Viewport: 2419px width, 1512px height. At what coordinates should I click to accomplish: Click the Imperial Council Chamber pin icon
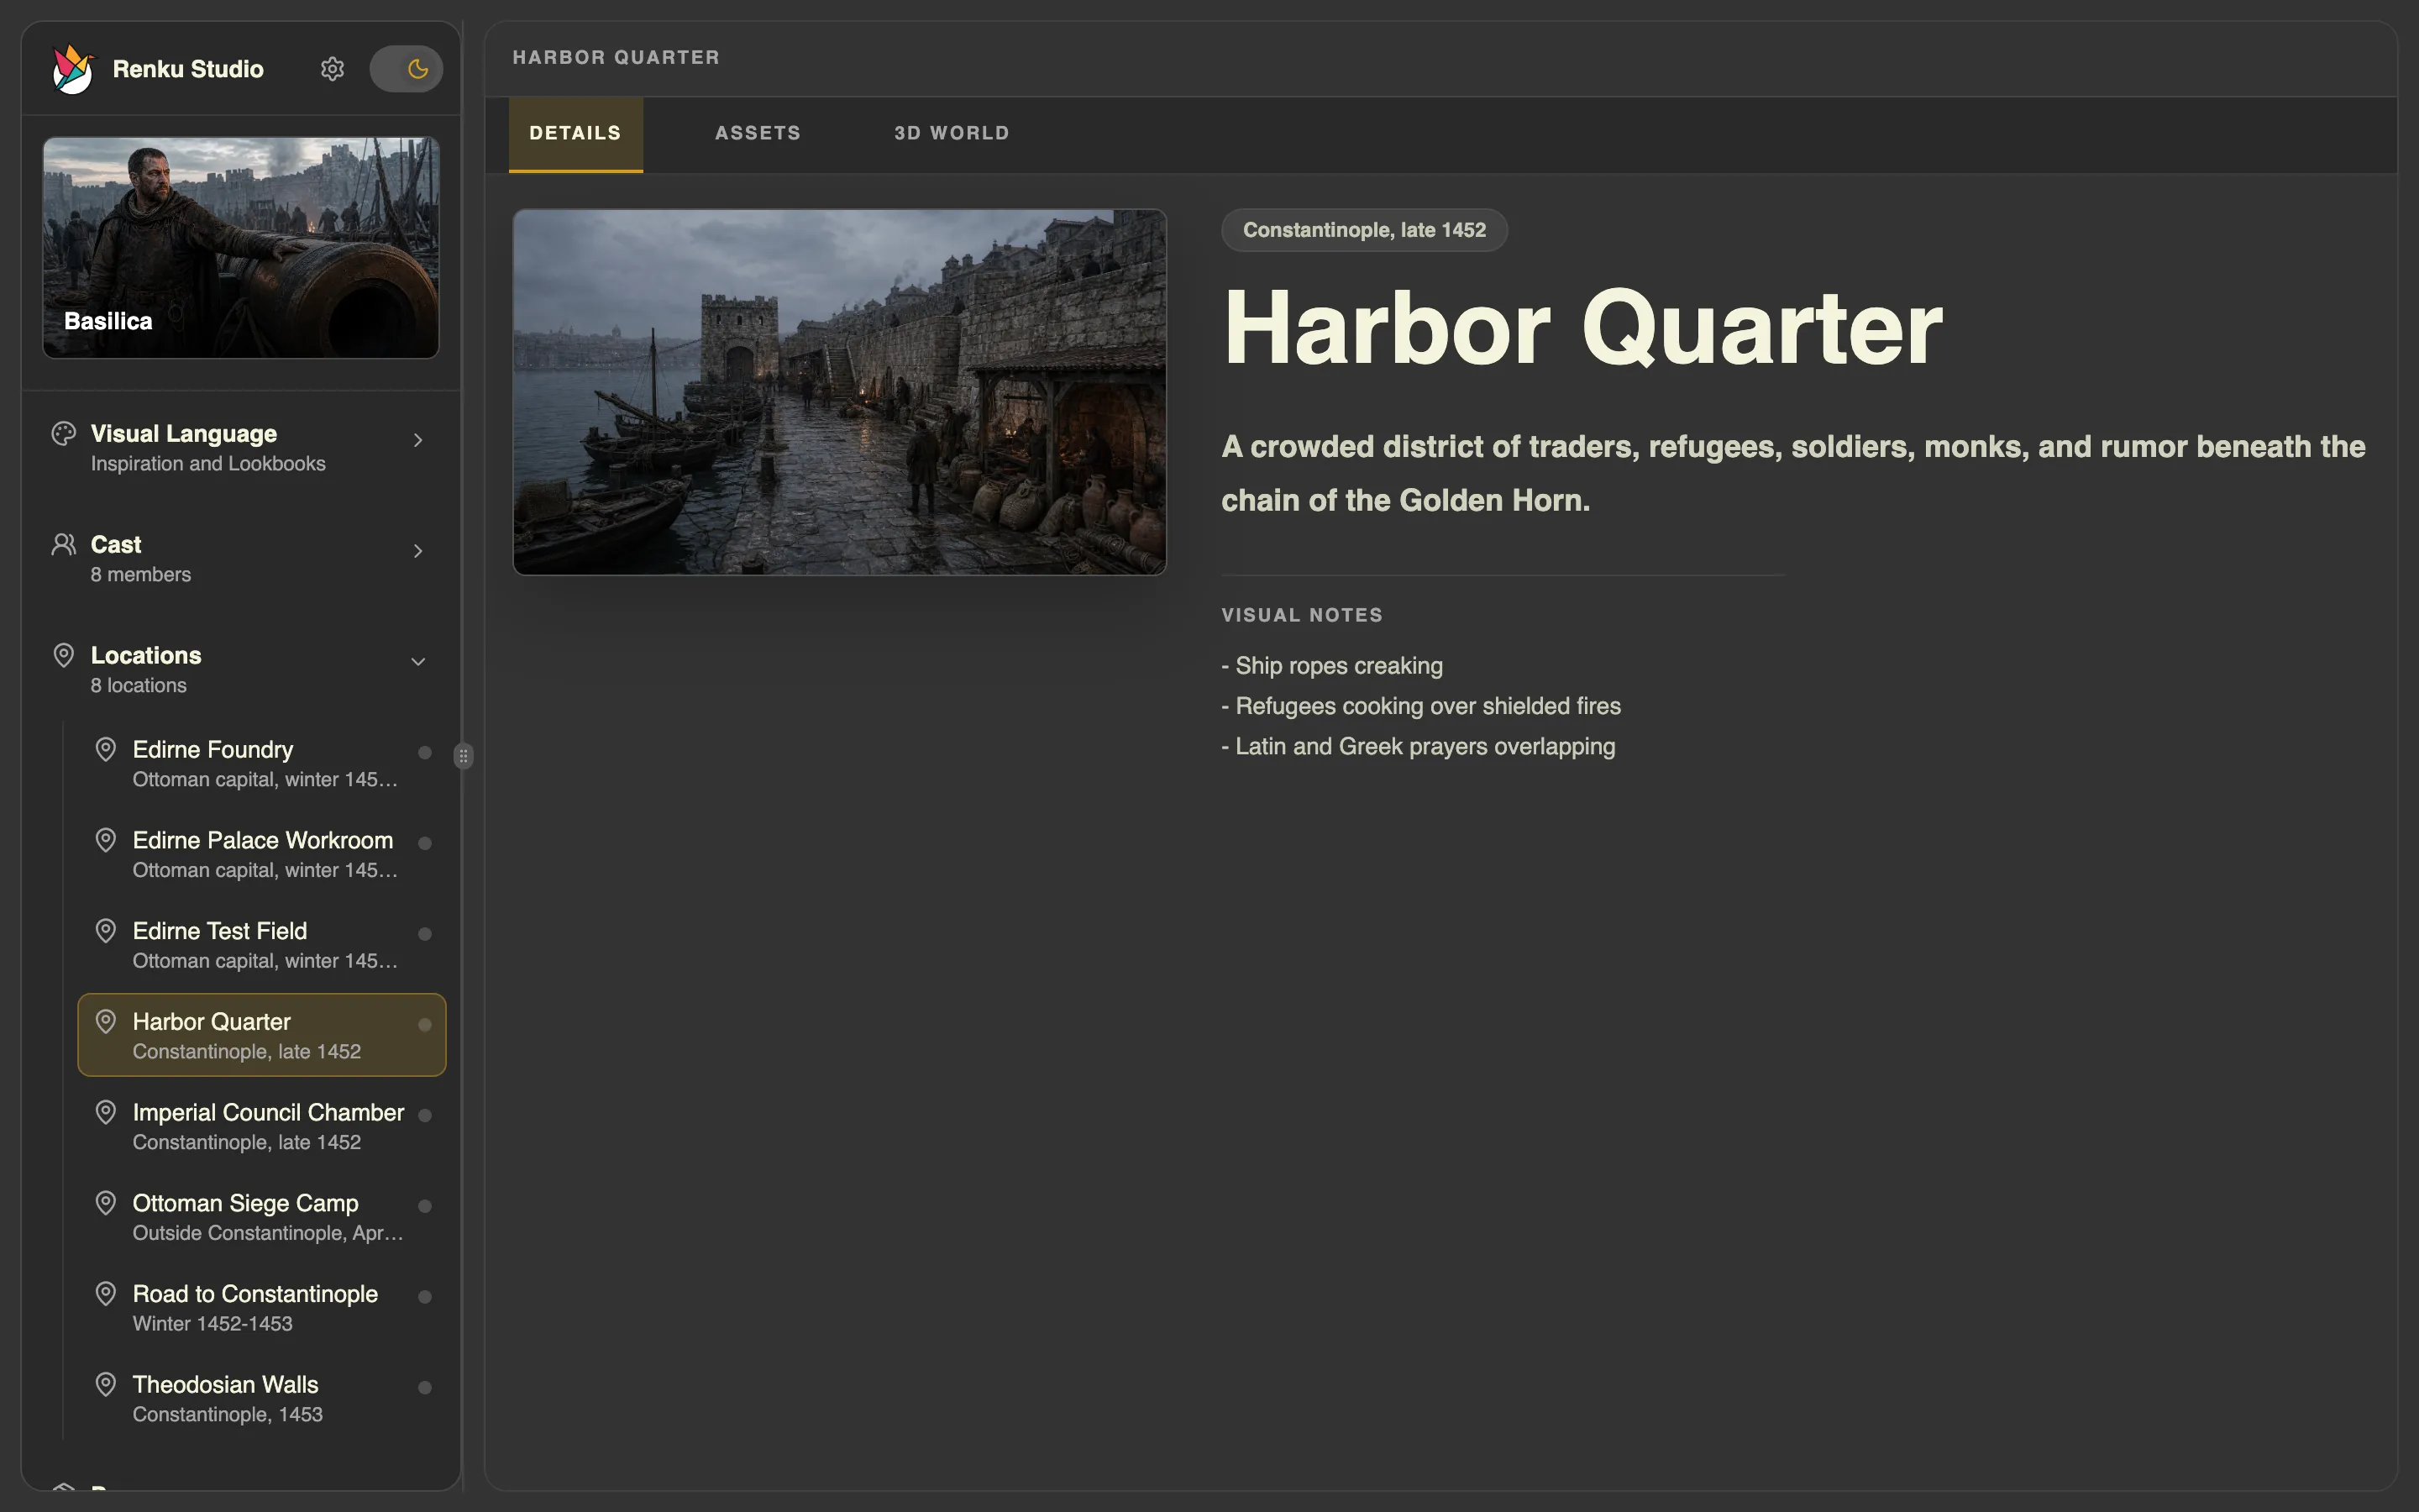105,1112
